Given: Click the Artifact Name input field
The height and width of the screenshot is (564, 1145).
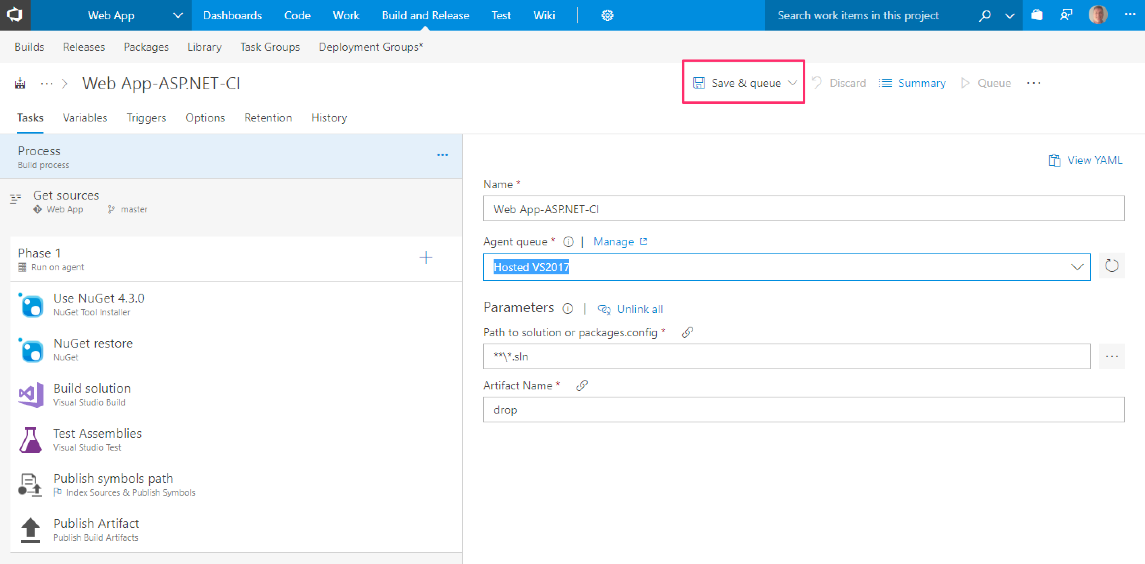Looking at the screenshot, I should click(803, 410).
